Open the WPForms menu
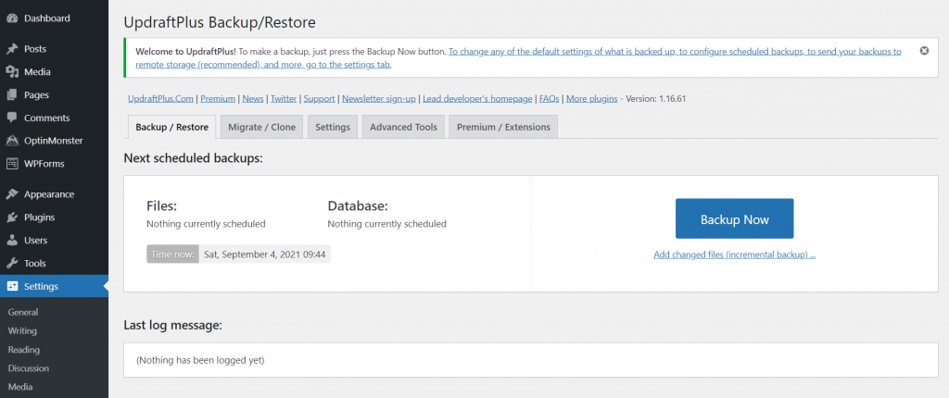 click(x=54, y=163)
